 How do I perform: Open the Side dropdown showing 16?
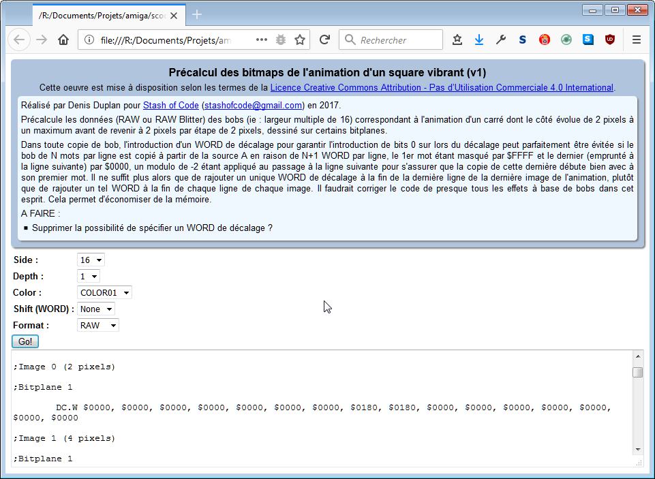tap(91, 260)
